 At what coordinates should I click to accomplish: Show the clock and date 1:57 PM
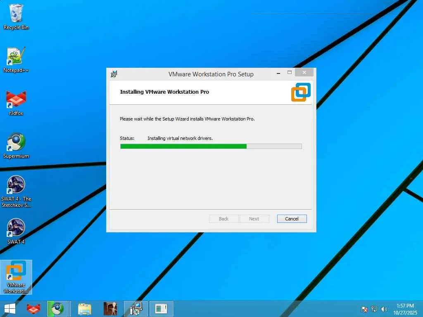[405, 309]
